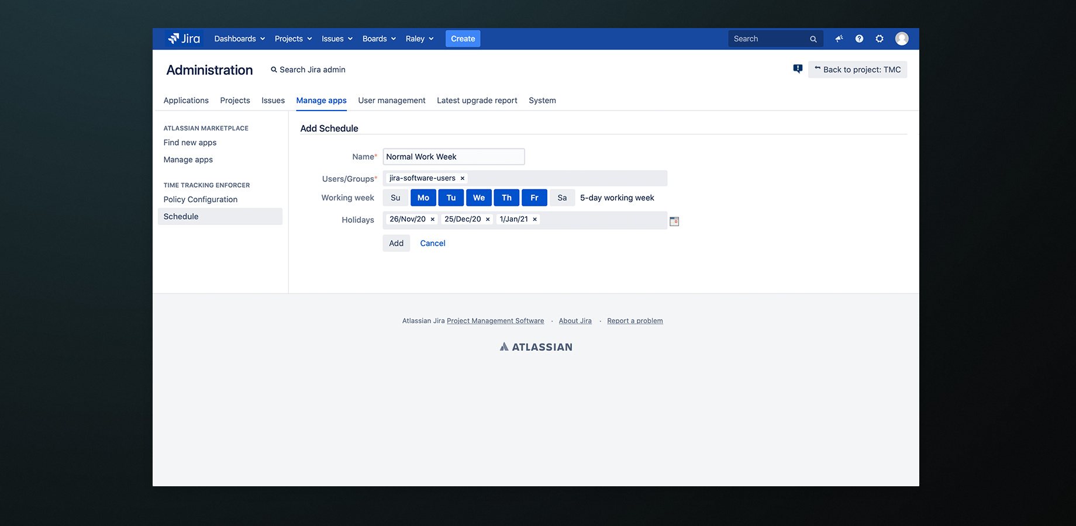Remove the 26/Nov/20 holiday
The width and height of the screenshot is (1076, 526).
pos(433,219)
